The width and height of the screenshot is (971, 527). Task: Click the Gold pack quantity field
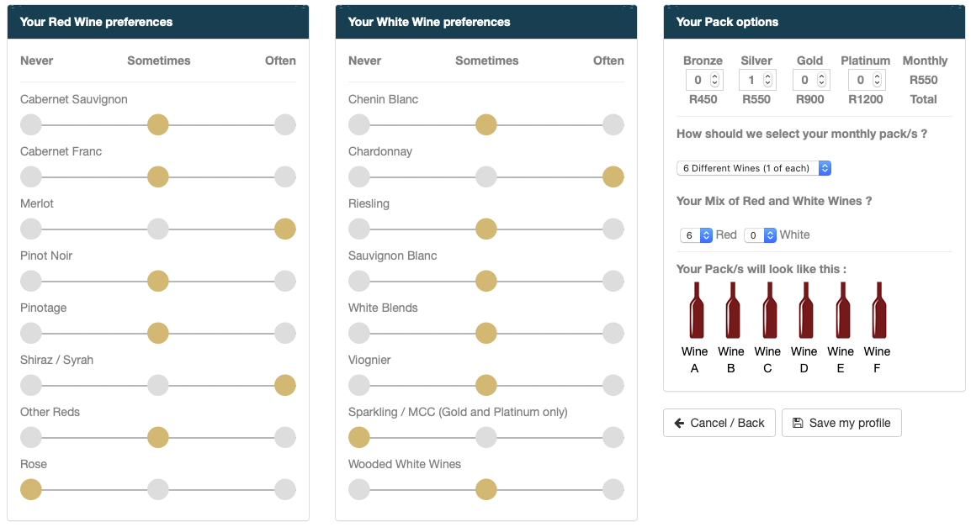(x=805, y=80)
